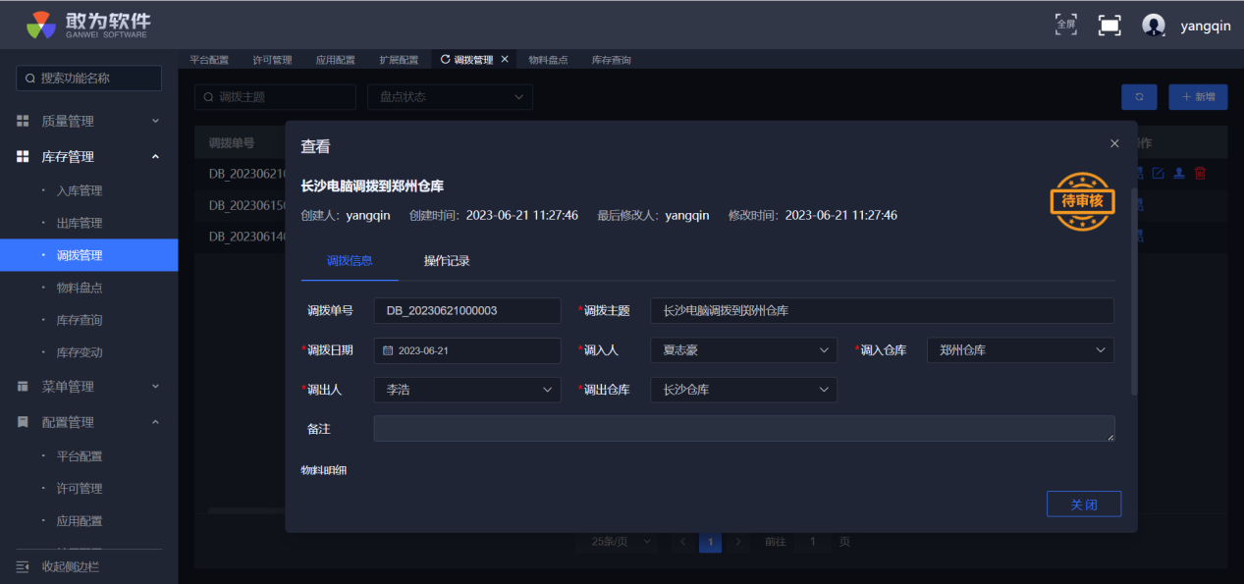Close the 调拨管理 tab with its X icon
Image resolution: width=1244 pixels, height=584 pixels.
(x=505, y=60)
